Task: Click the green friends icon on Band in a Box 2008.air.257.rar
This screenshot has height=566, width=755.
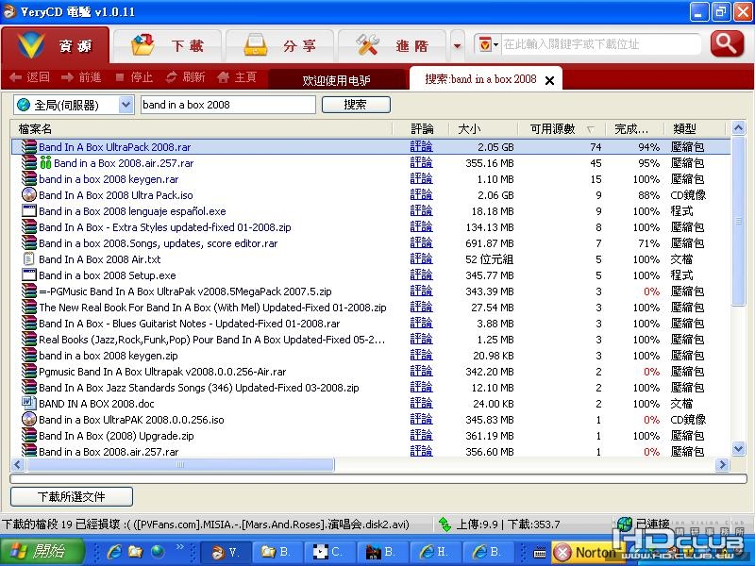Action: point(45,163)
